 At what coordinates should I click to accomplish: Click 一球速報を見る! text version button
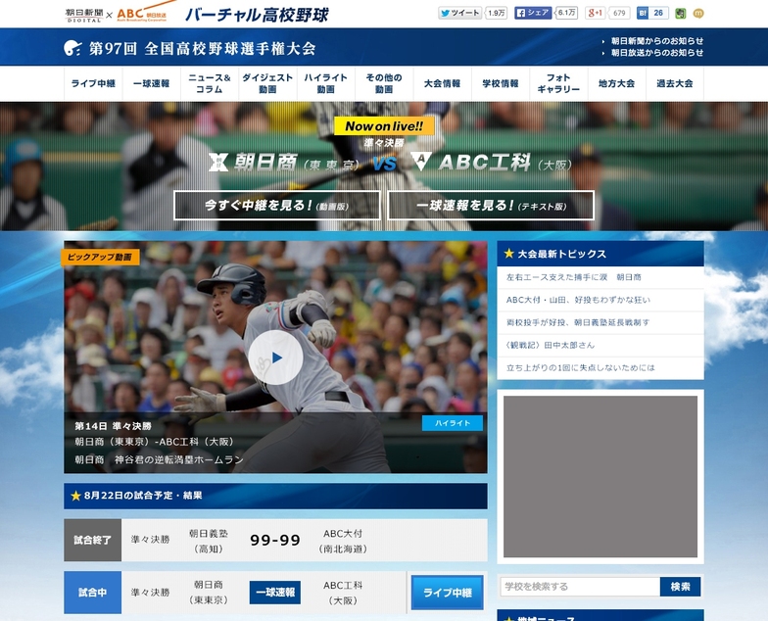[x=491, y=206]
